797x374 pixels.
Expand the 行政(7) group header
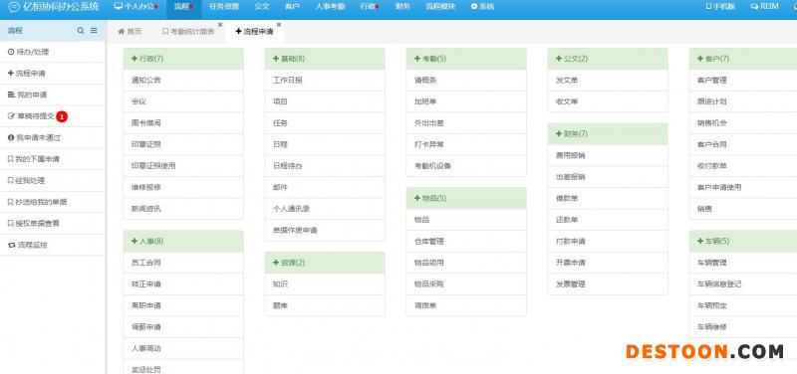click(183, 59)
